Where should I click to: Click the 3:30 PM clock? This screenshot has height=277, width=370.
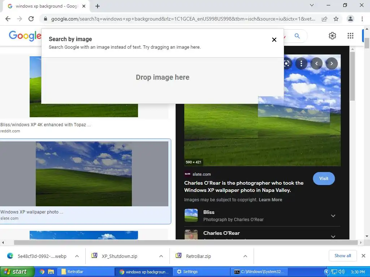pos(358,272)
